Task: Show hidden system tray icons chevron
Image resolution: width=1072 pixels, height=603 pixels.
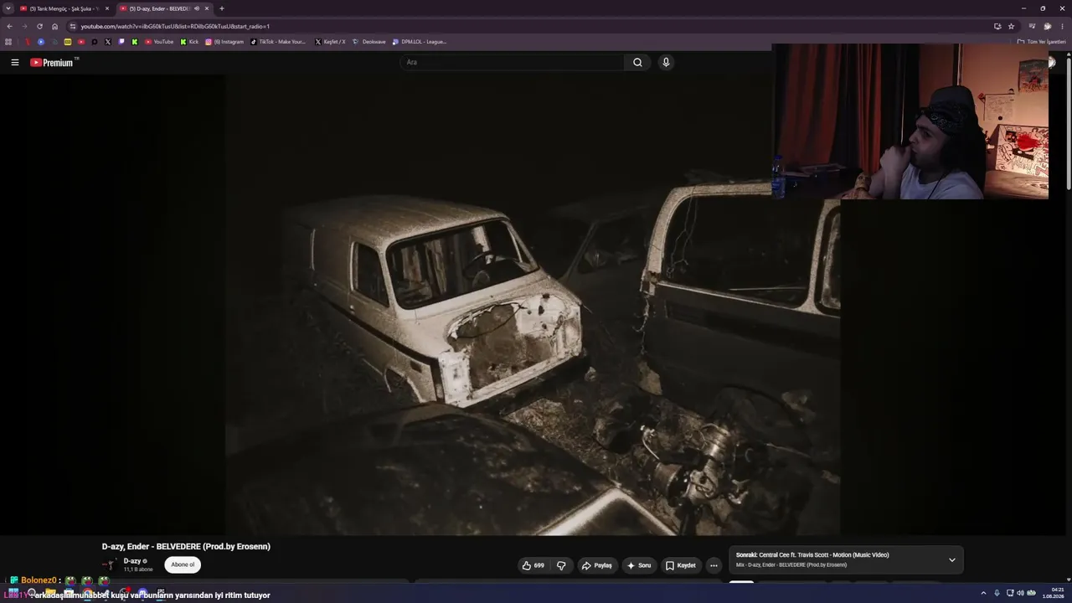Action: point(983,594)
